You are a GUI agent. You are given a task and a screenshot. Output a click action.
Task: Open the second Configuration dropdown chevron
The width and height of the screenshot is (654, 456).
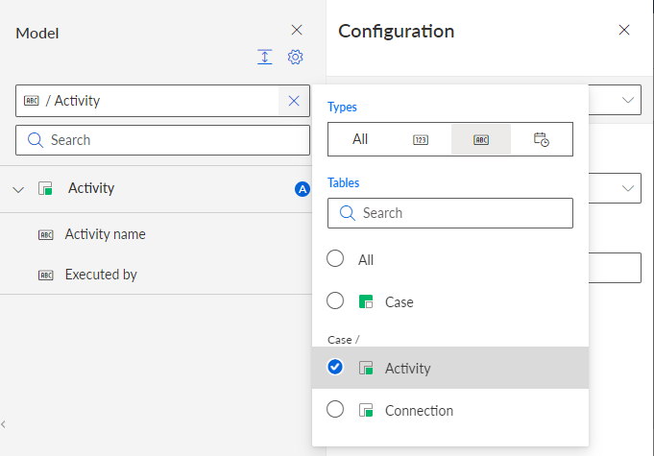coord(628,188)
